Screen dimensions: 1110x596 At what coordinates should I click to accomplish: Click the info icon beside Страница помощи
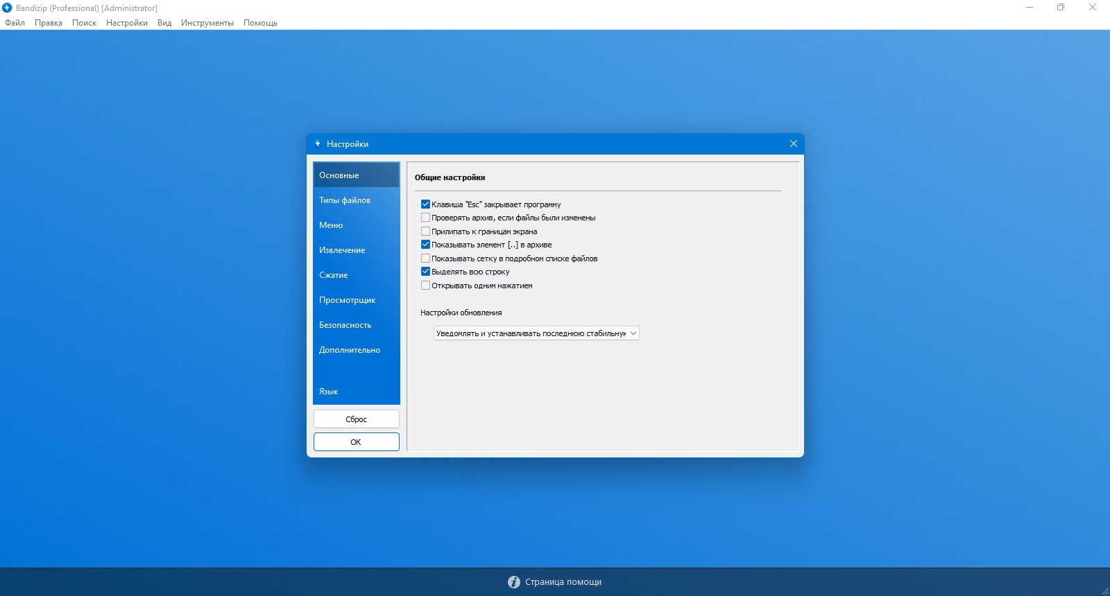click(x=514, y=582)
